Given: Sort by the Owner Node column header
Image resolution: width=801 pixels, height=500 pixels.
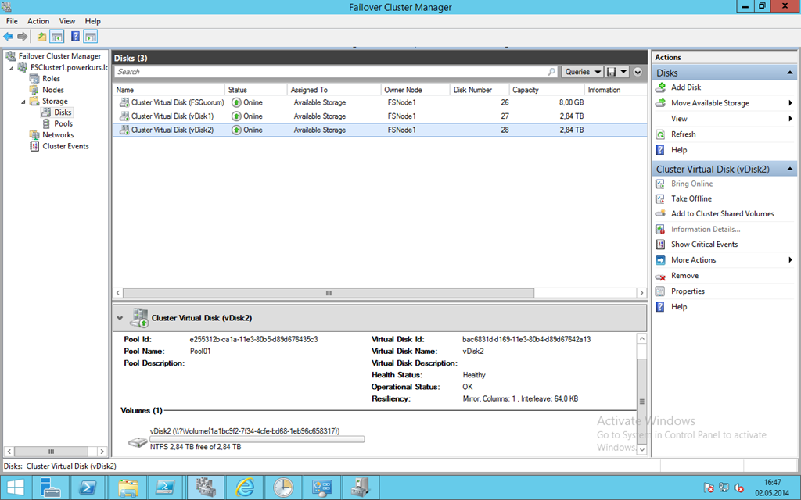Looking at the screenshot, I should 415,90.
